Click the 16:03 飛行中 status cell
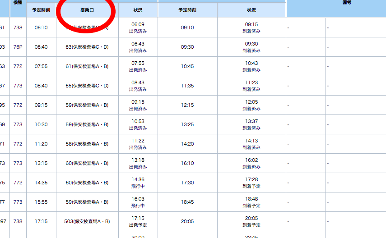The height and width of the screenshot is (238, 386). pos(138,202)
